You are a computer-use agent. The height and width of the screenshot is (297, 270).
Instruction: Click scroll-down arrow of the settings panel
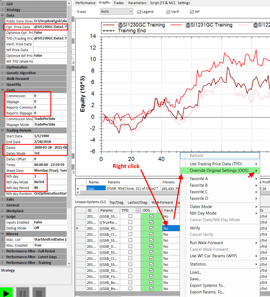tap(69, 263)
